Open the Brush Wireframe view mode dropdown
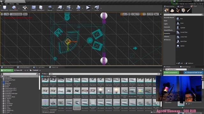The image size is (204, 114). [x=16, y=14]
